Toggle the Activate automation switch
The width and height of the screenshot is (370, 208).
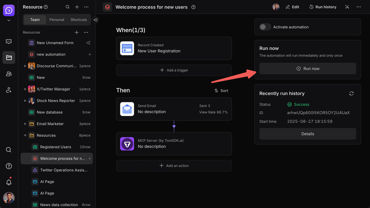pyautogui.click(x=265, y=27)
